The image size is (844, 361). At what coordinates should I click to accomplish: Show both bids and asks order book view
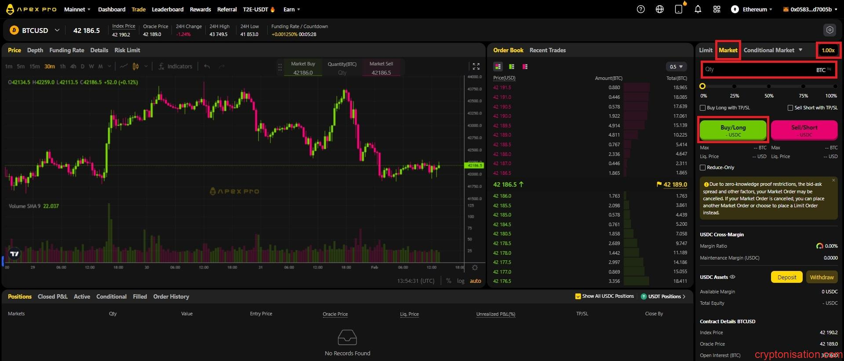498,67
